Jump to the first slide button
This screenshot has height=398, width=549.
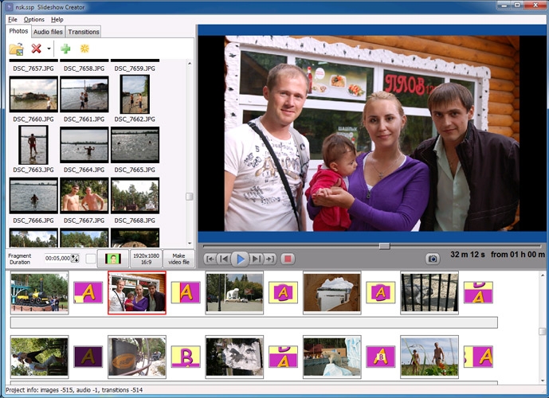coord(210,259)
